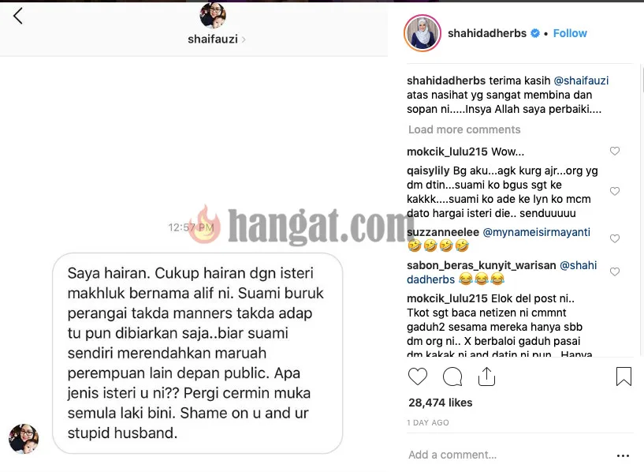The width and height of the screenshot is (644, 472).
Task: Load more comments
Action: [x=464, y=129]
